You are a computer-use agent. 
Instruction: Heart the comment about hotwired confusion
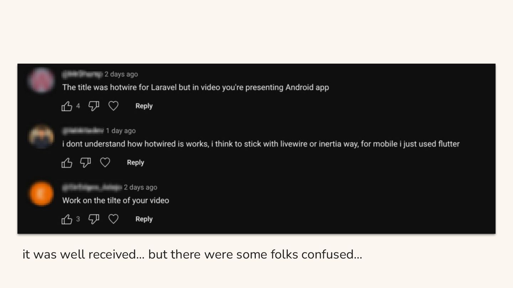[105, 162]
